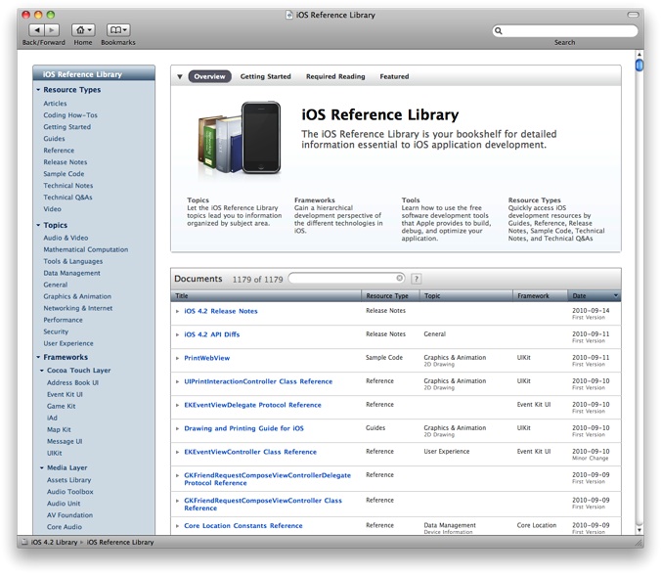
Task: Click iOS Reference Library in the path bar
Action: [x=120, y=542]
